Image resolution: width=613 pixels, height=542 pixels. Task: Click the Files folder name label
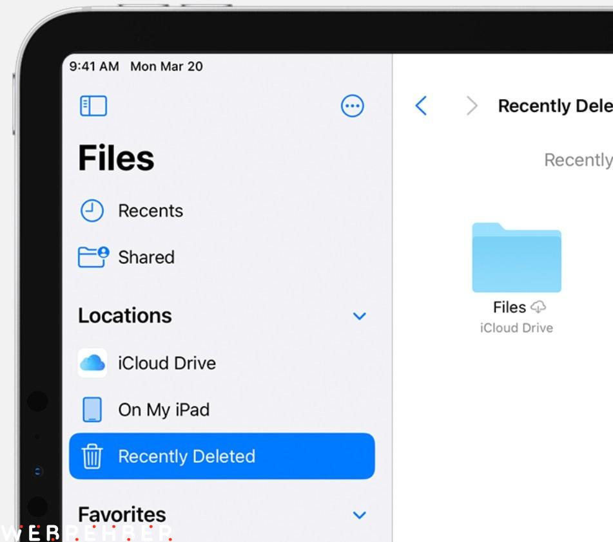coord(509,307)
